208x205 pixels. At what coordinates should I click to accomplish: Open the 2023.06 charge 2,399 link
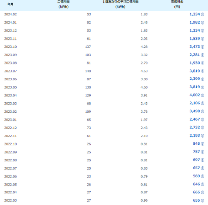195,79
